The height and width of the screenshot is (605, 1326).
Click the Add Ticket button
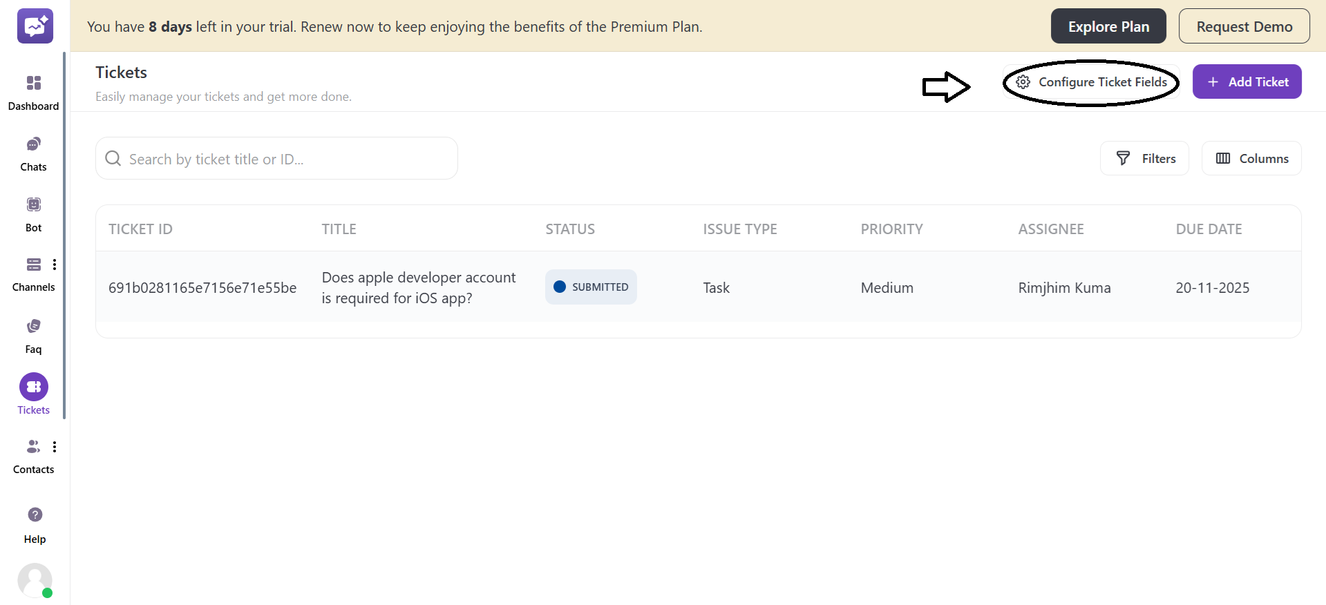tap(1247, 81)
